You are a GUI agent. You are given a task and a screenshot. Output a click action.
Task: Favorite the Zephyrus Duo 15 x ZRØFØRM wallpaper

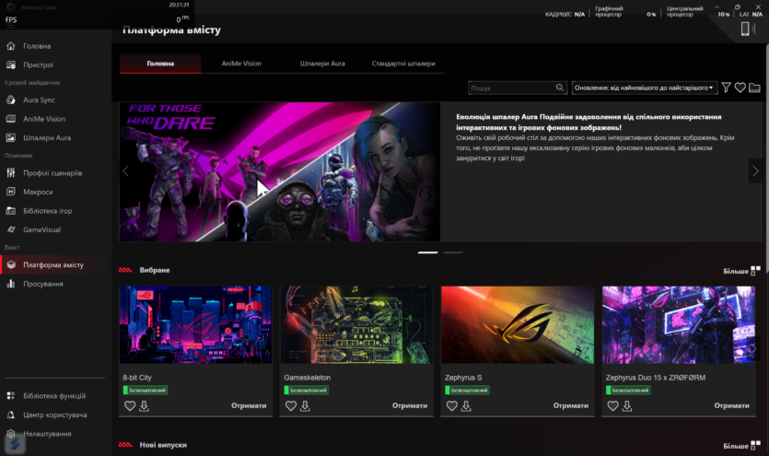click(x=612, y=406)
